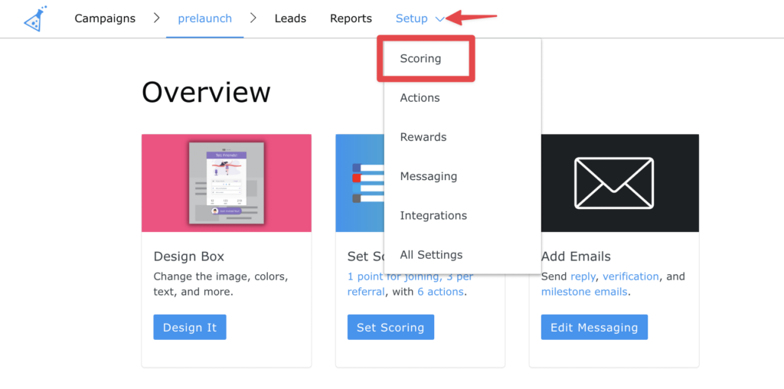Open the Reports page
The width and height of the screenshot is (784, 389).
pyautogui.click(x=351, y=18)
